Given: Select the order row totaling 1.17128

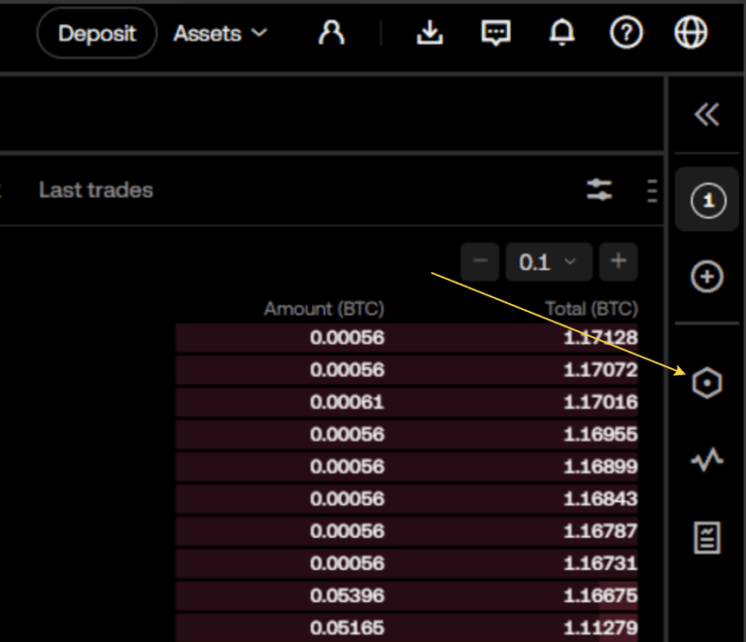Looking at the screenshot, I should pyautogui.click(x=406, y=338).
